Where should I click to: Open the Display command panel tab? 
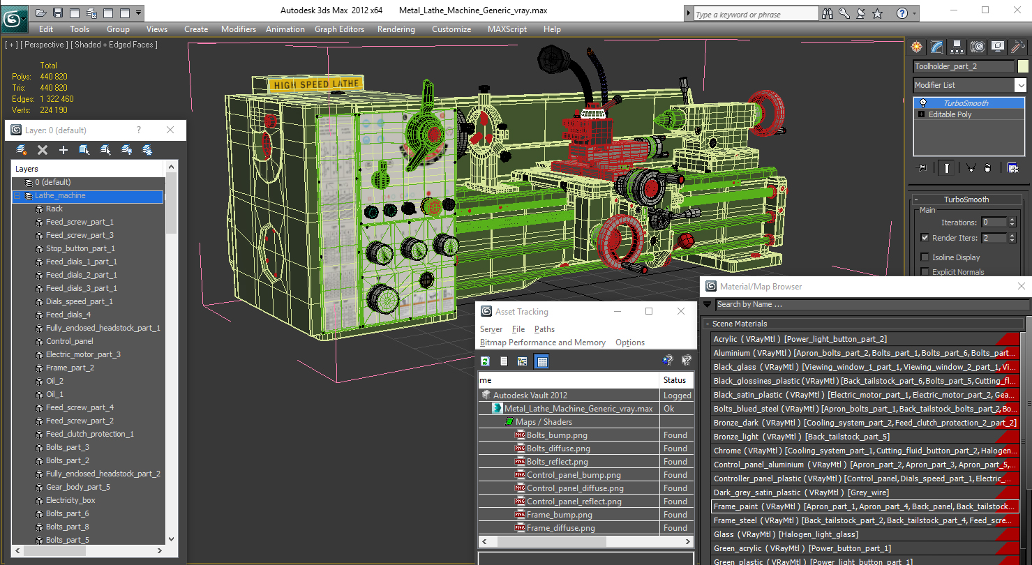(x=998, y=47)
